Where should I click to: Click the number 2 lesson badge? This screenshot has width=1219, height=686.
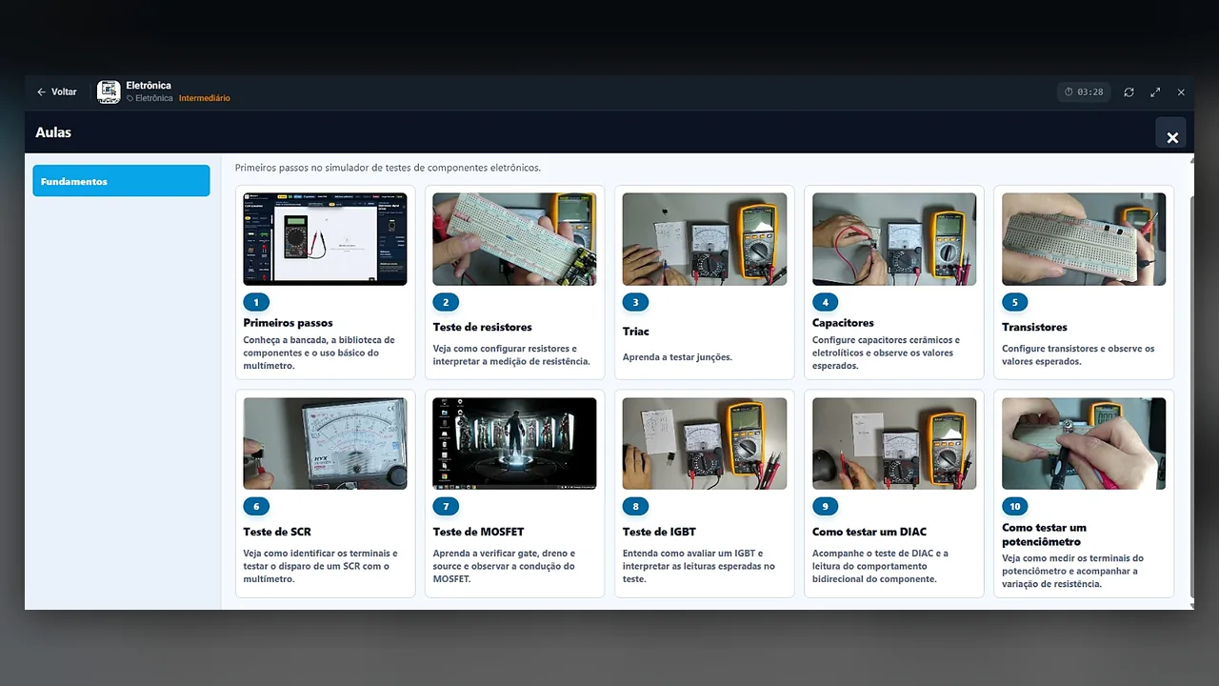click(x=446, y=302)
